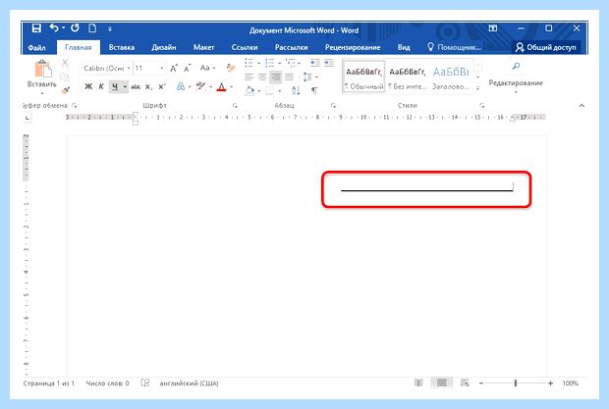Open the Рассылки tab
The height and width of the screenshot is (409, 609).
click(291, 47)
